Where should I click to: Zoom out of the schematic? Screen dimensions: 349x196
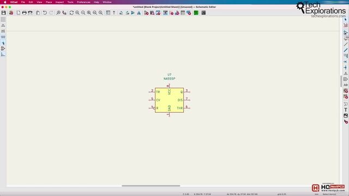coord(83,13)
